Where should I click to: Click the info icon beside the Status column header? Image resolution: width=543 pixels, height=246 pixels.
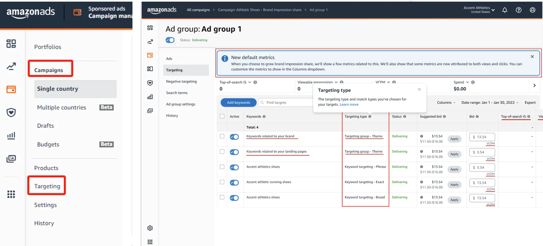(404, 116)
